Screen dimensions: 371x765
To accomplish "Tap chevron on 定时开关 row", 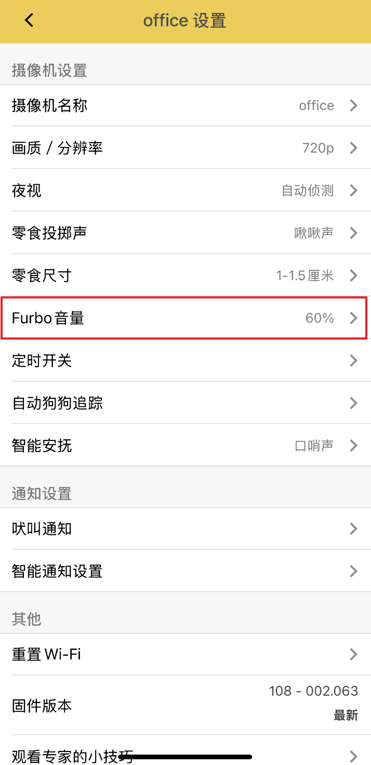I will click(353, 360).
